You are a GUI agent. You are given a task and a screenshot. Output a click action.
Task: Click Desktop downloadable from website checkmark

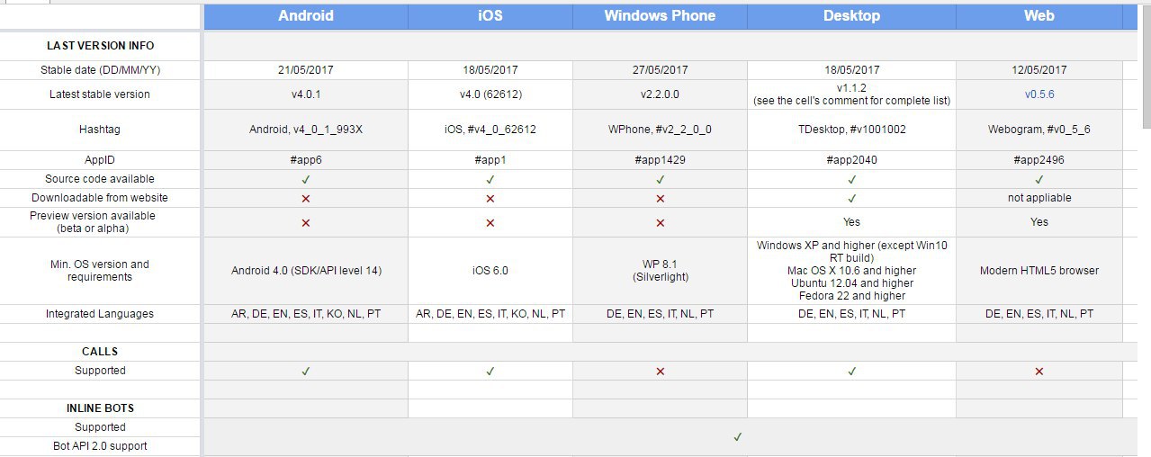851,198
